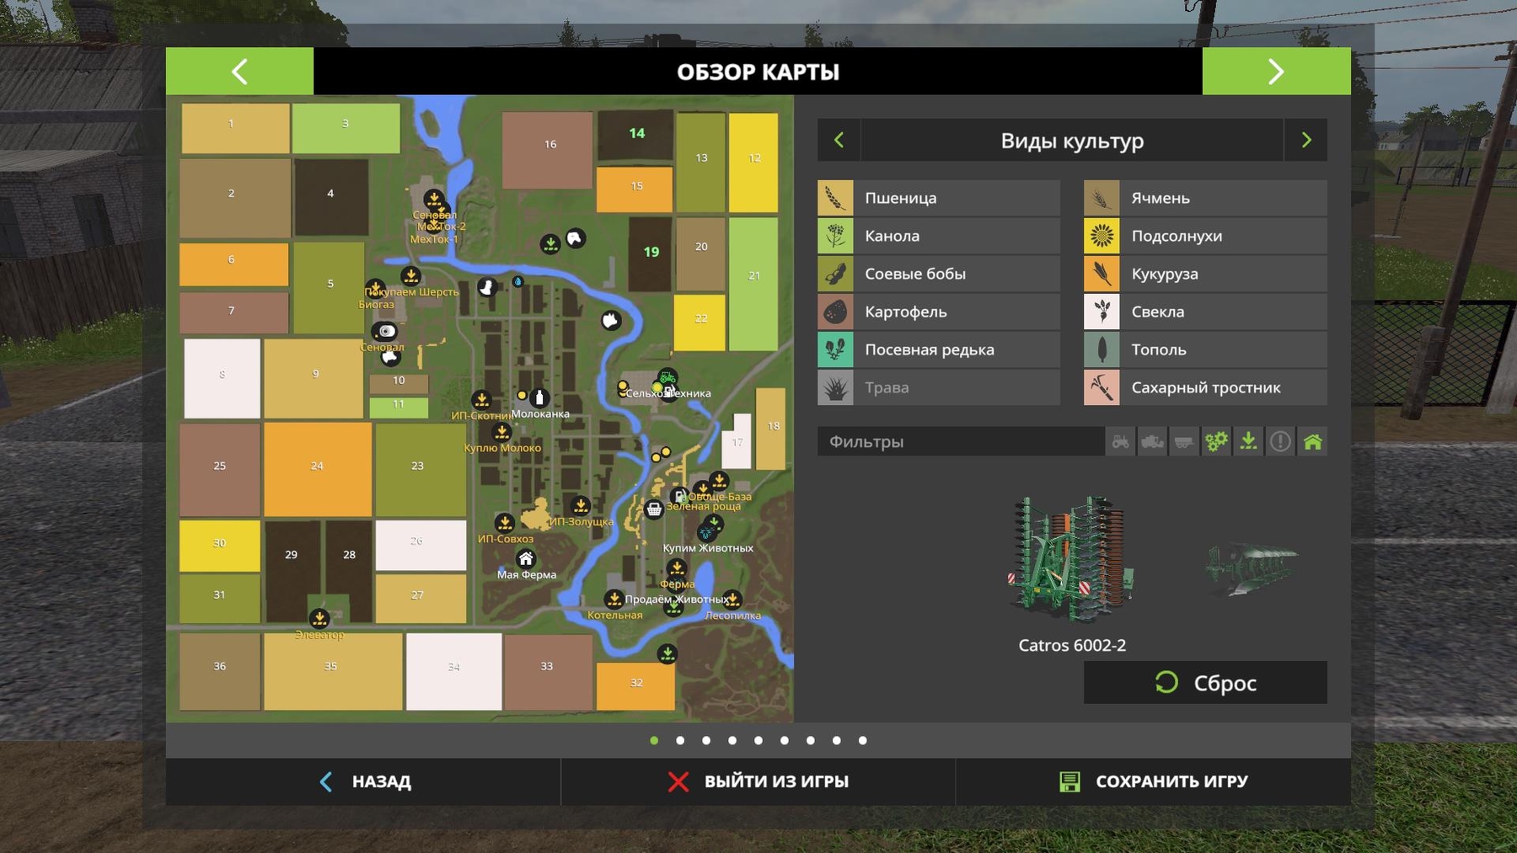Screen dimensions: 1517x853
Task: Toggle the Пшеница crop color swatch
Action: (835, 198)
